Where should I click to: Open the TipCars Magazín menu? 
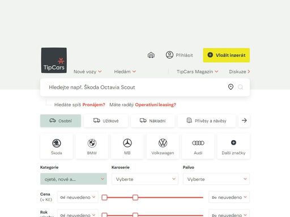coord(198,72)
